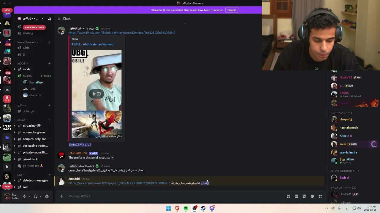Open the server folder icon

pyautogui.click(x=7, y=138)
